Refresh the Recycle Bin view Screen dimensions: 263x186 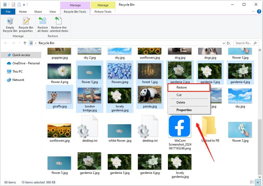pos(228,43)
